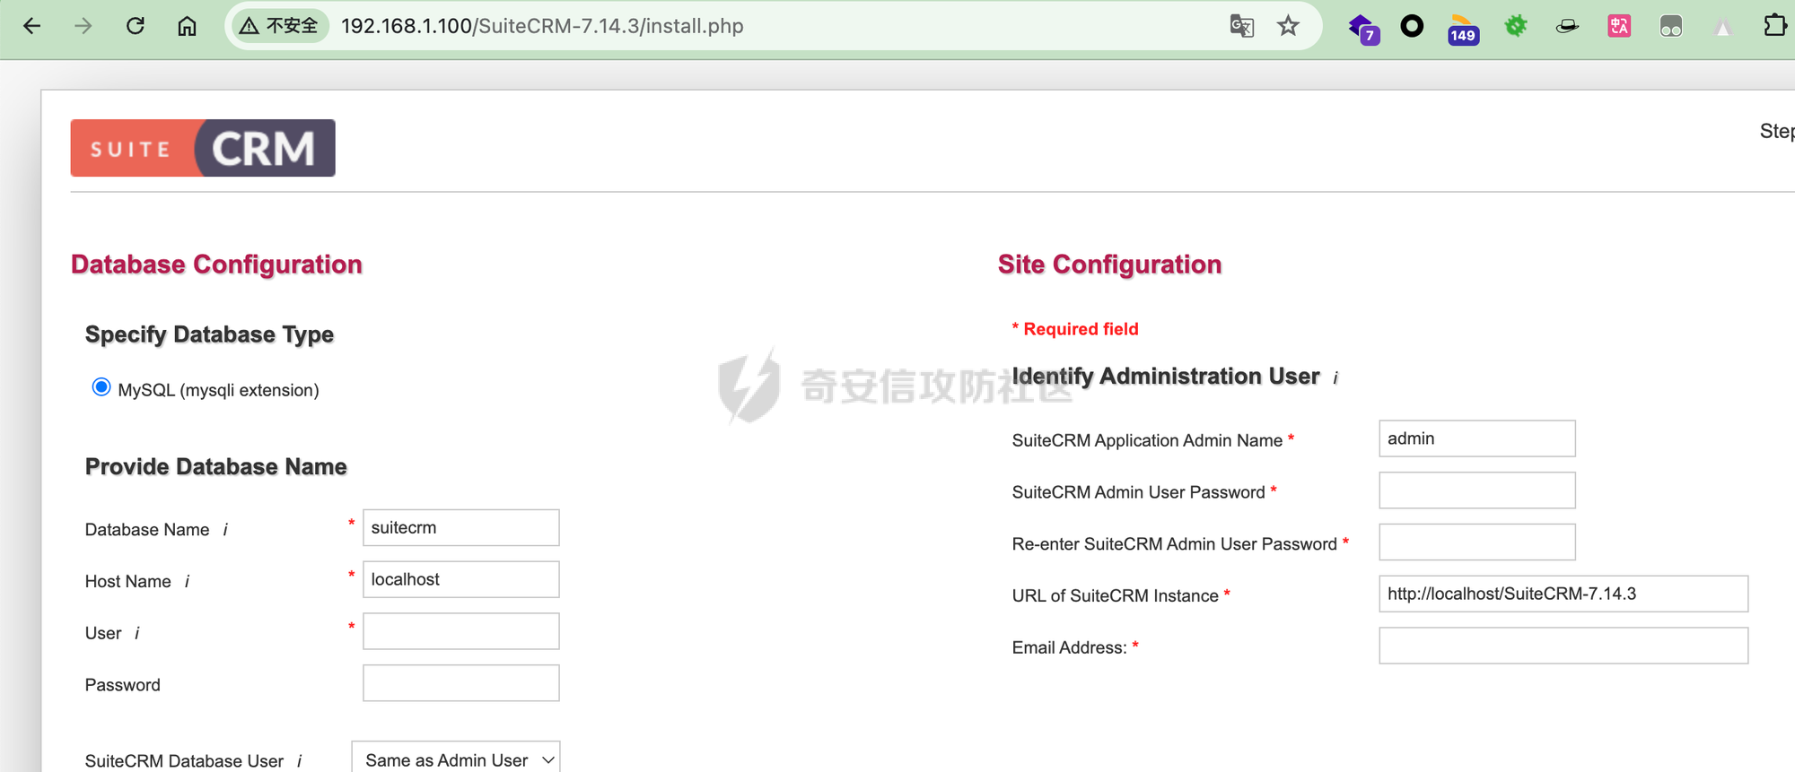Viewport: 1795px width, 772px height.
Task: Expand SuiteCRM Database User dropdown
Action: coord(456,759)
